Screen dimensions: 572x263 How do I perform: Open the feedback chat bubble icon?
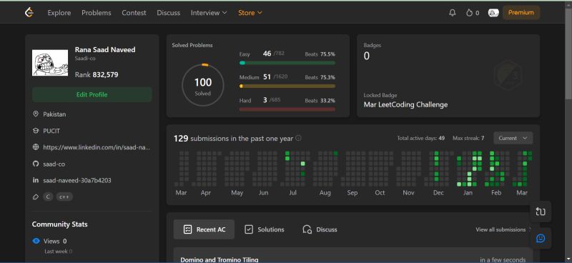click(541, 238)
